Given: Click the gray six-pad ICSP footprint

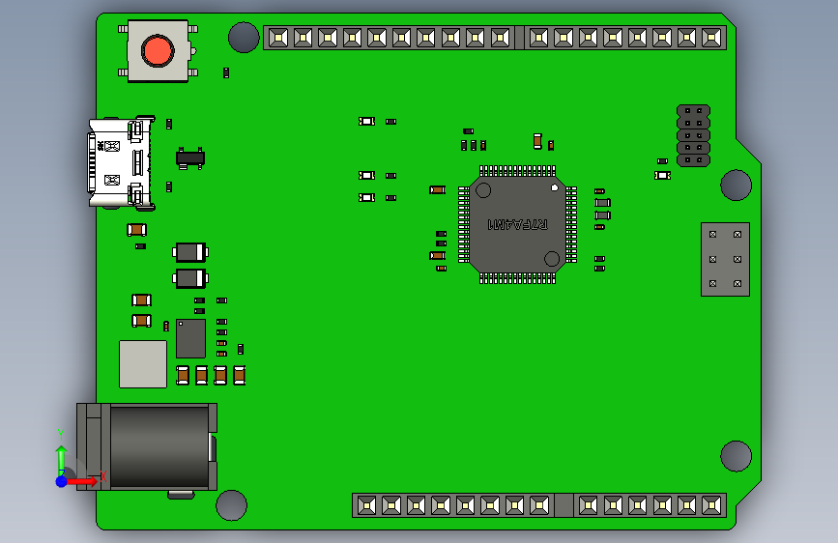Looking at the screenshot, I should (725, 259).
